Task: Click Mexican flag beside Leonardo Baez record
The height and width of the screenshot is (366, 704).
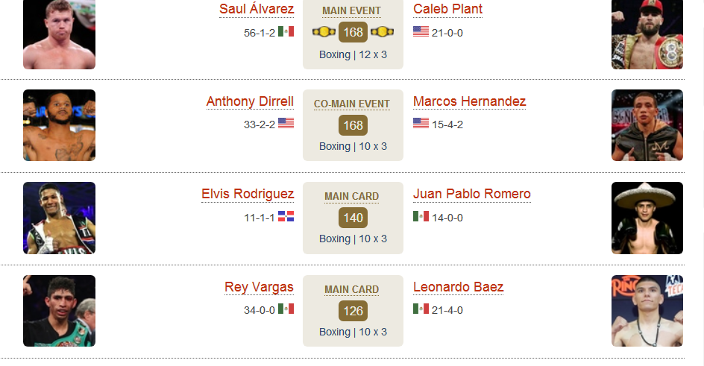Action: (421, 309)
